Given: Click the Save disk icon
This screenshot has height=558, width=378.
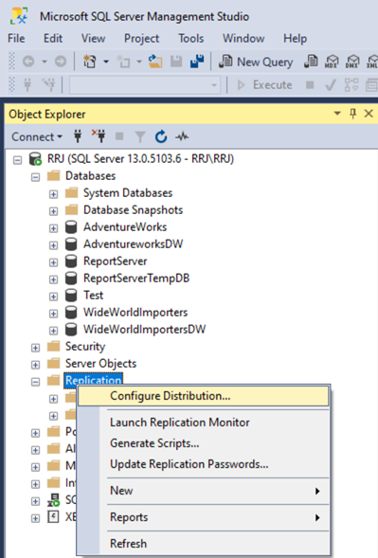Looking at the screenshot, I should point(176,62).
